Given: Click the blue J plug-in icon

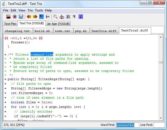Looking at the screenshot, I should pos(81,17).
